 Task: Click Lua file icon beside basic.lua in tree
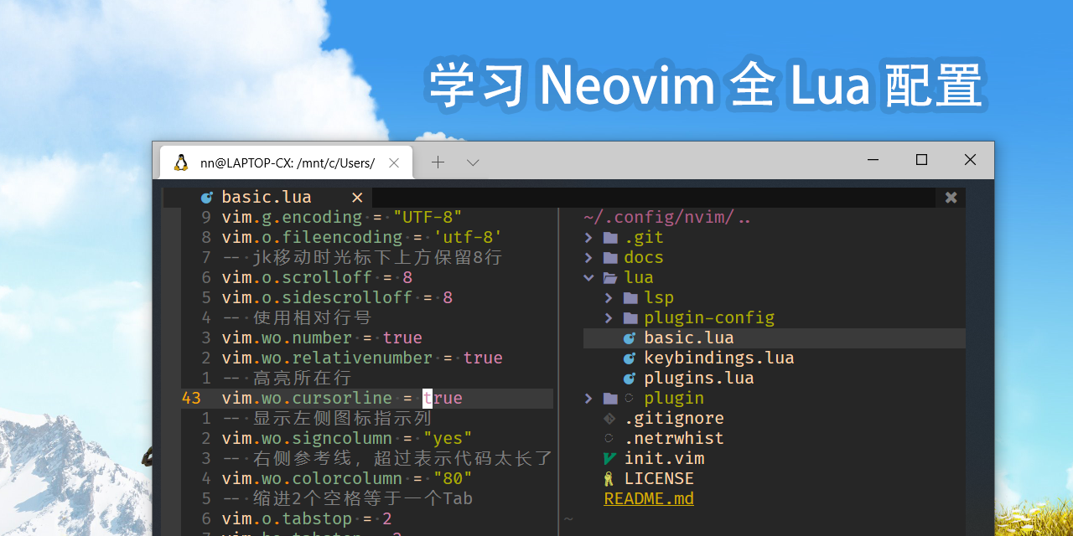(630, 338)
